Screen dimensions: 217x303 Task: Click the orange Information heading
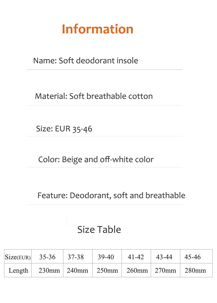click(98, 29)
